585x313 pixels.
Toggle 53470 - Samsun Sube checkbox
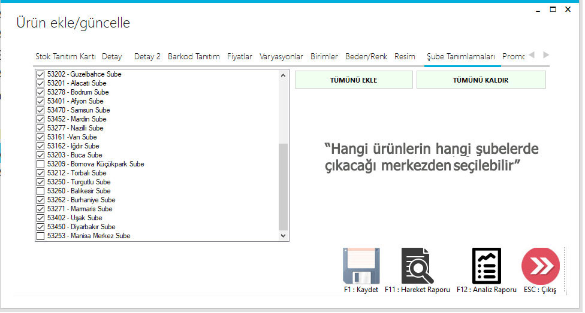[40, 110]
